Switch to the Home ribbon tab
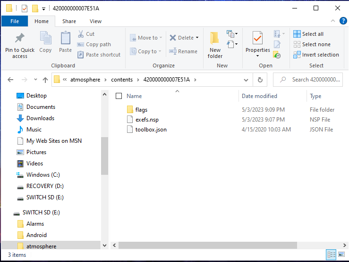 point(42,21)
